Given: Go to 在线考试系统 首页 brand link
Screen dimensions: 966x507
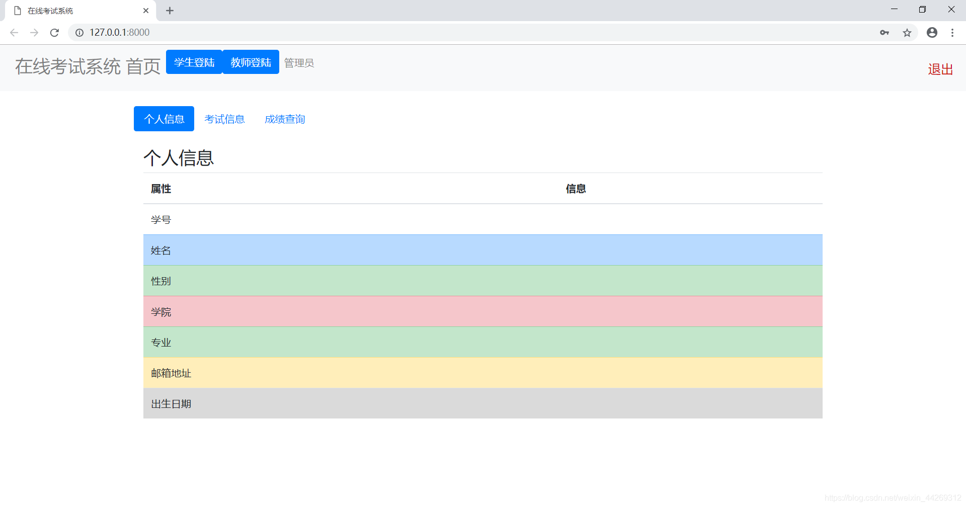Looking at the screenshot, I should (x=88, y=66).
